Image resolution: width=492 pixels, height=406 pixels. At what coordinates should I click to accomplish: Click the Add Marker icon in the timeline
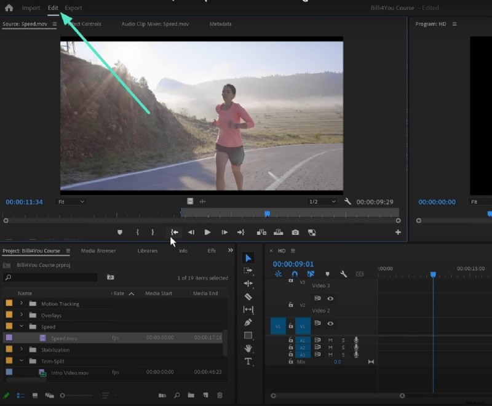327,274
